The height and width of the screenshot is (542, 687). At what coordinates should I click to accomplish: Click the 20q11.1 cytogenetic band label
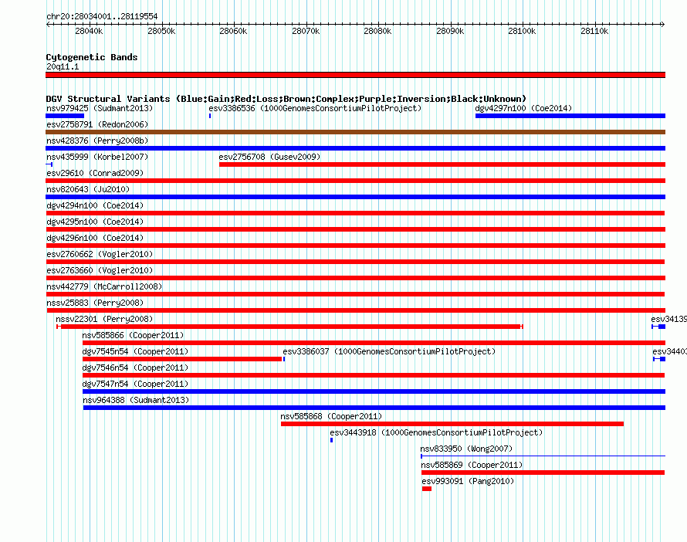coord(63,66)
